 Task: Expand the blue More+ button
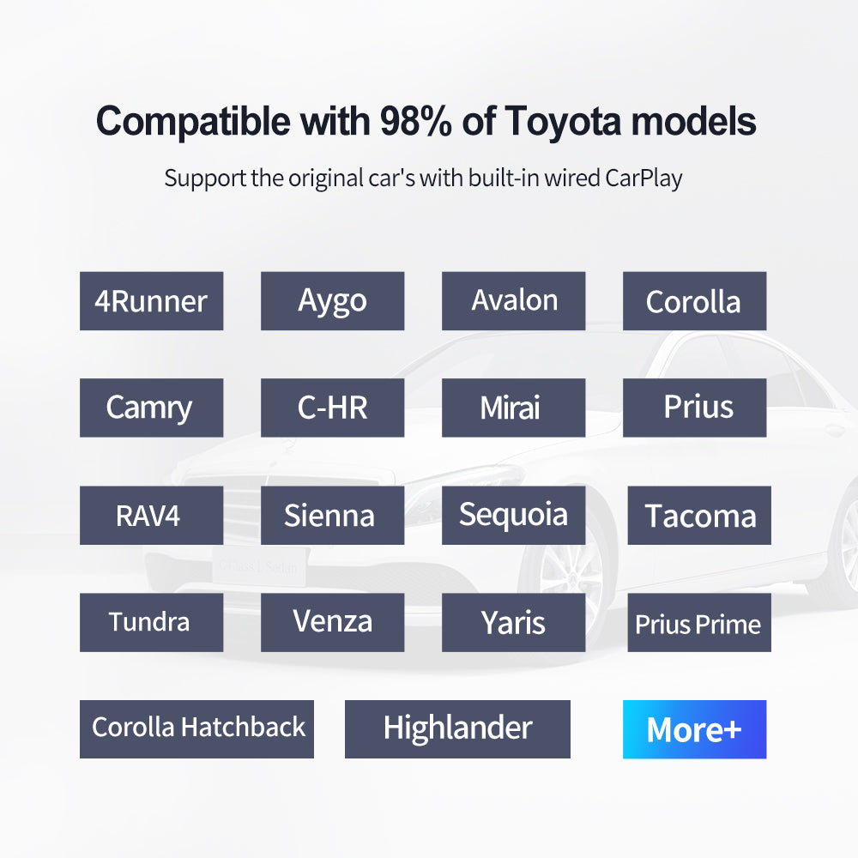coord(694,728)
